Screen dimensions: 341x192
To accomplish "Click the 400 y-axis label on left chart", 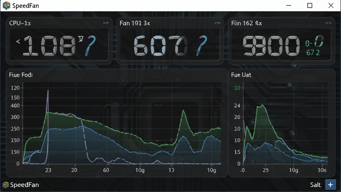I will point(15,106).
